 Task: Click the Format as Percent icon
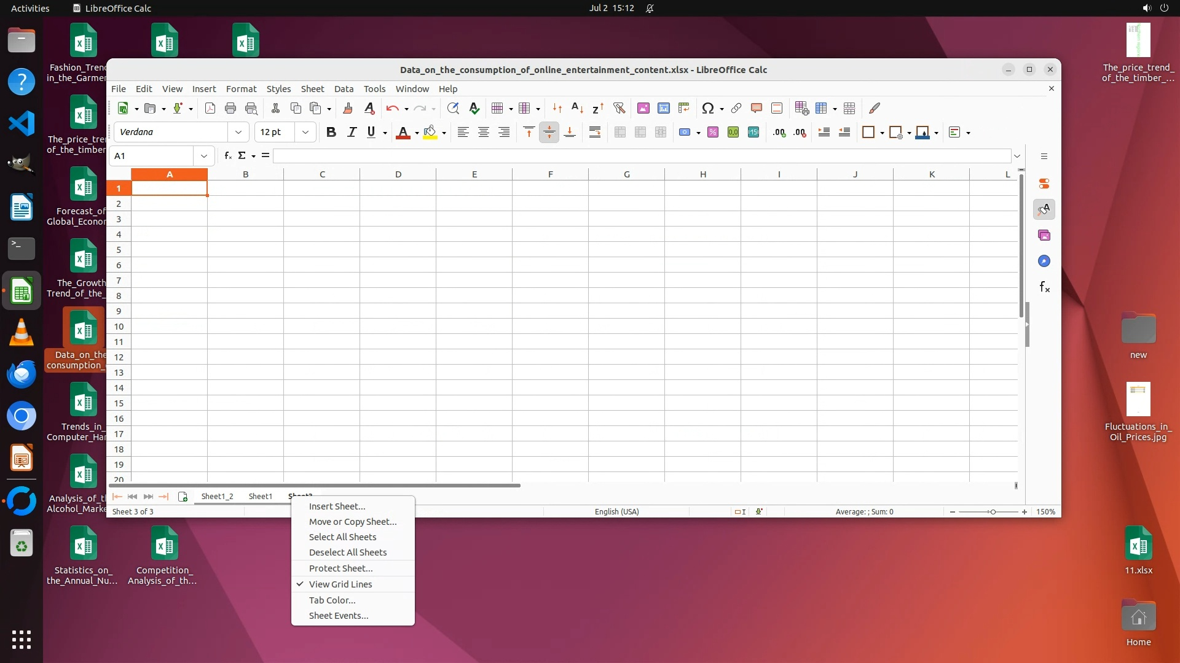coord(713,133)
